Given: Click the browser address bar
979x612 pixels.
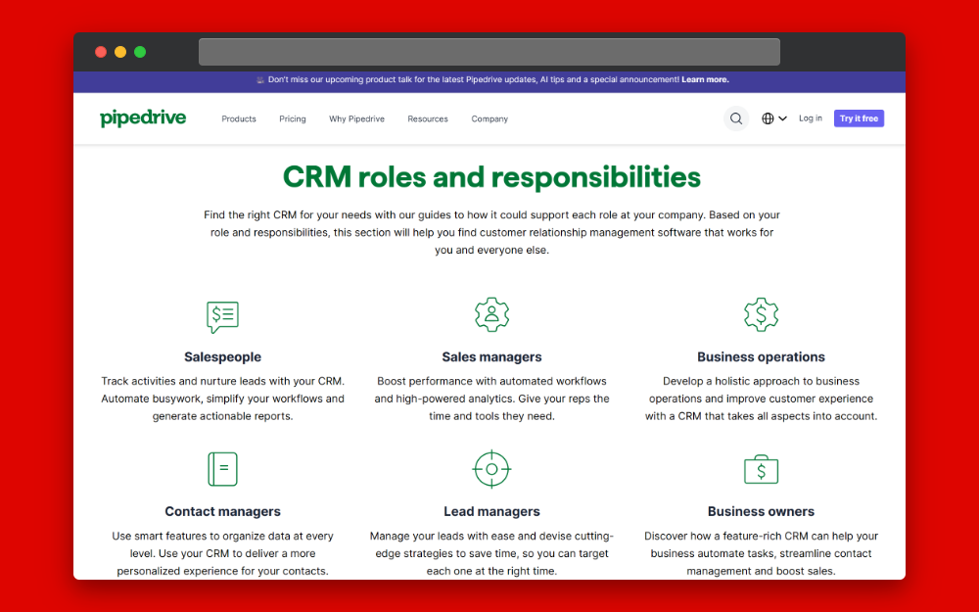Looking at the screenshot, I should click(489, 52).
